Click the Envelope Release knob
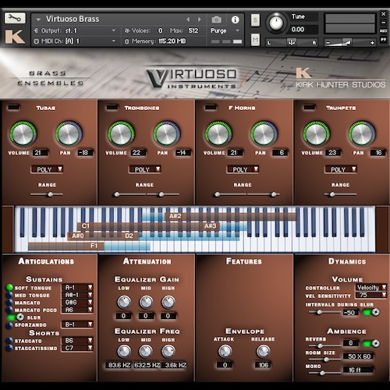The image size is (390, 390). [x=263, y=352]
